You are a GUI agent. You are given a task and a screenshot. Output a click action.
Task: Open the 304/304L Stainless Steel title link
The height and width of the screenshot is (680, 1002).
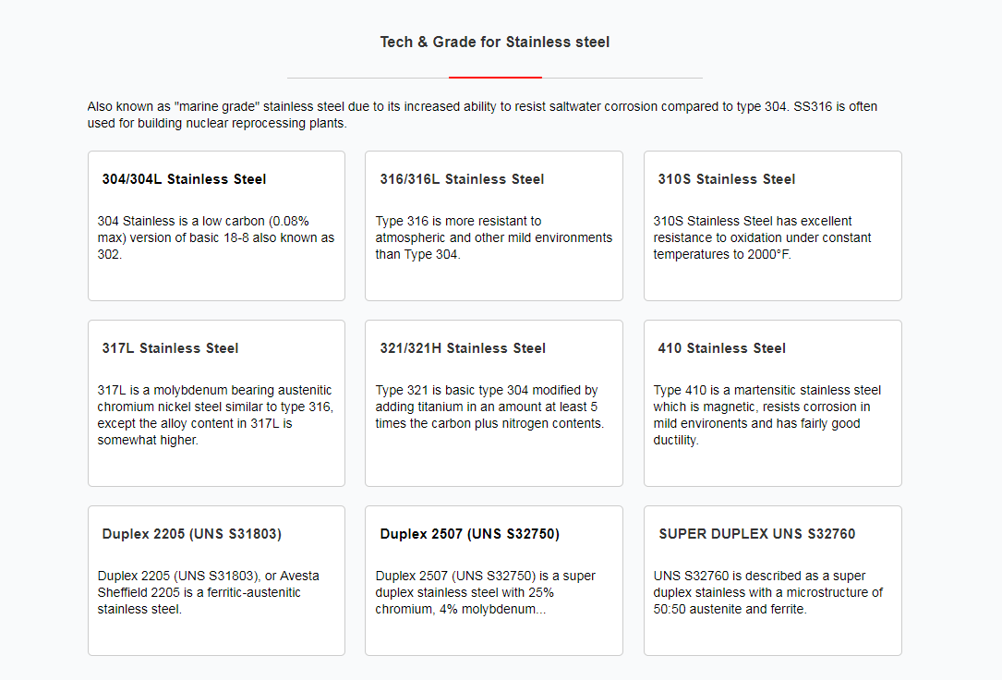coord(184,179)
